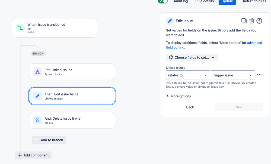Click the branch icon on For: Linked issues
This screenshot has width=271, height=164.
click(37, 71)
